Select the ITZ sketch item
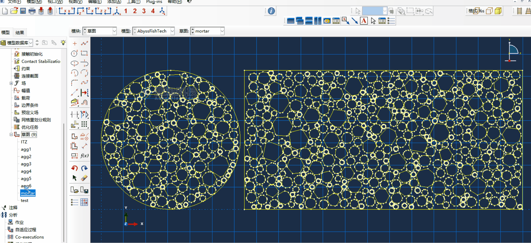The width and height of the screenshot is (531, 243). tap(24, 142)
